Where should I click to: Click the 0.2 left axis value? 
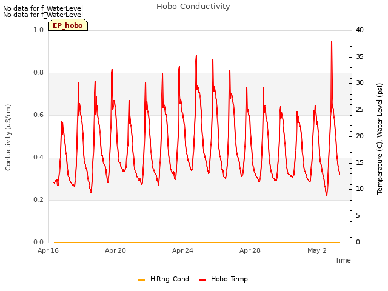point(38,199)
